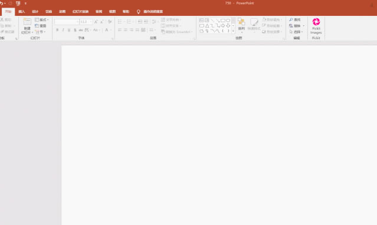Click the New Slide icon

coord(27,21)
